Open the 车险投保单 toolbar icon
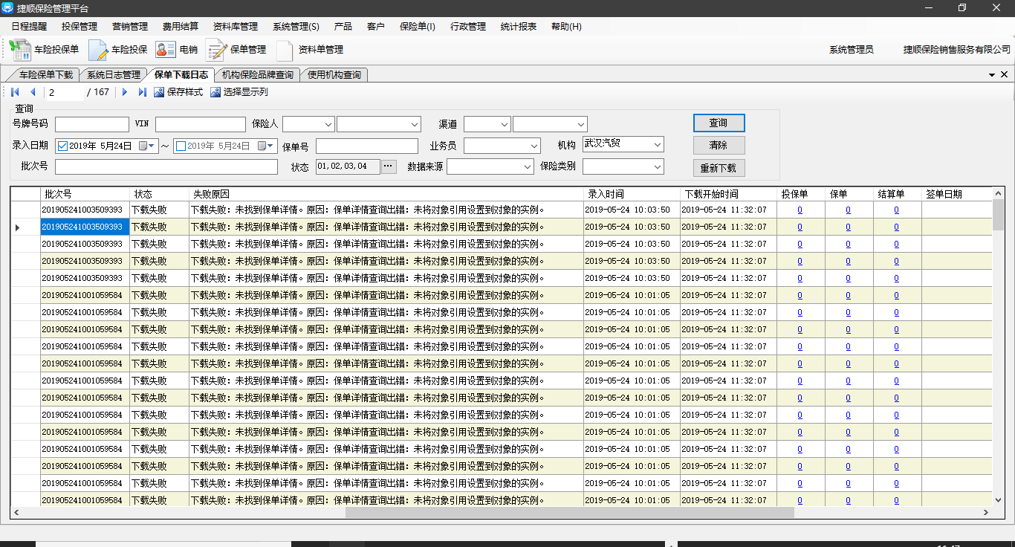1015x547 pixels. [20, 50]
